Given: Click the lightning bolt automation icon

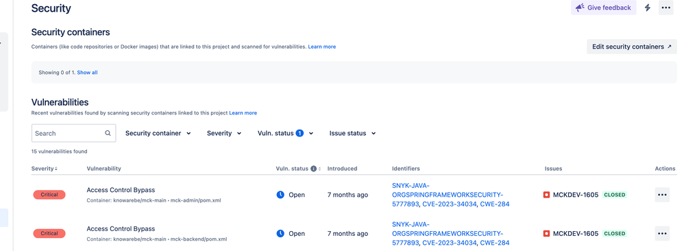Looking at the screenshot, I should [x=648, y=8].
